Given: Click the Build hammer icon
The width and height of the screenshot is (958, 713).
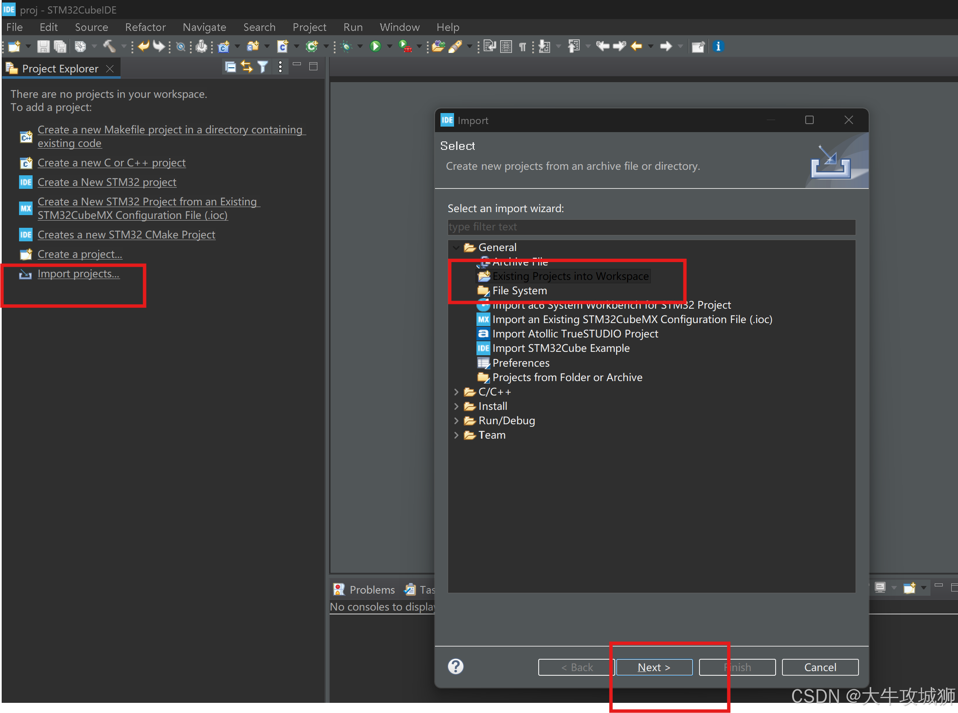Looking at the screenshot, I should point(109,46).
